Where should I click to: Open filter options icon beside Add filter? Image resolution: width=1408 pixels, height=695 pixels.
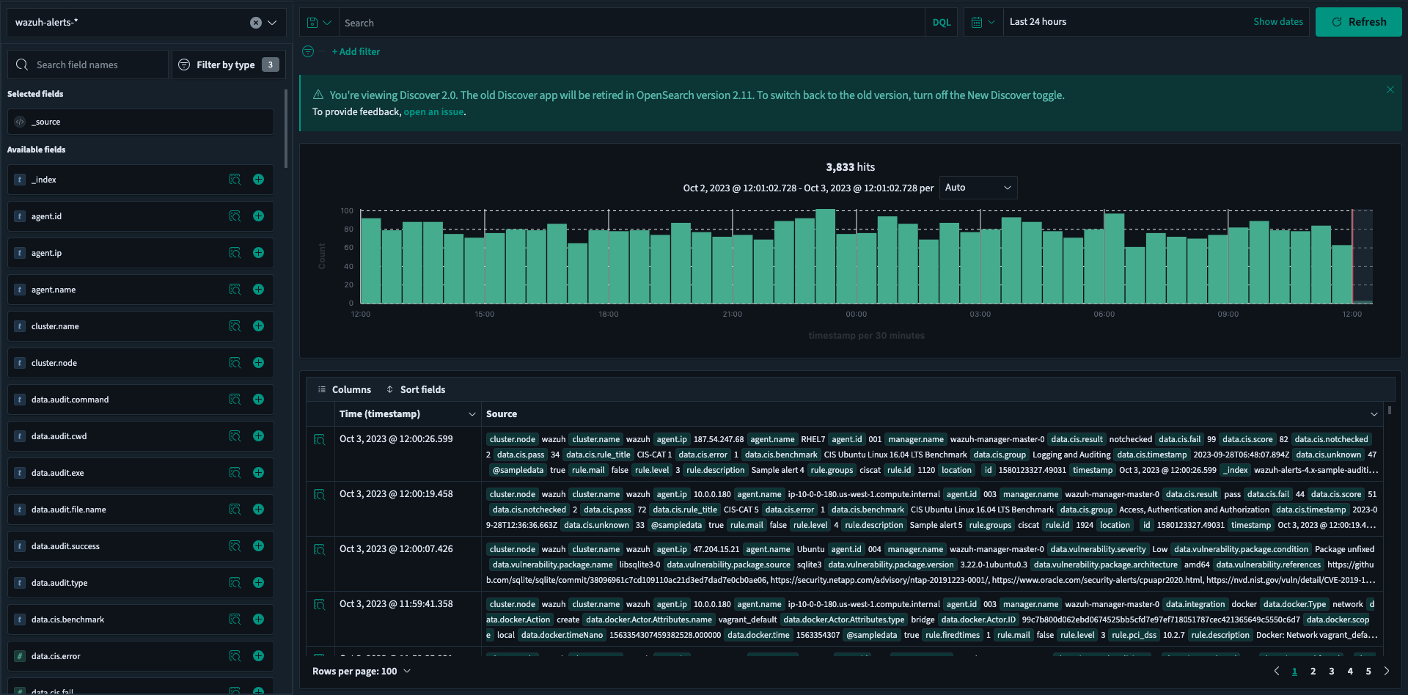(307, 51)
